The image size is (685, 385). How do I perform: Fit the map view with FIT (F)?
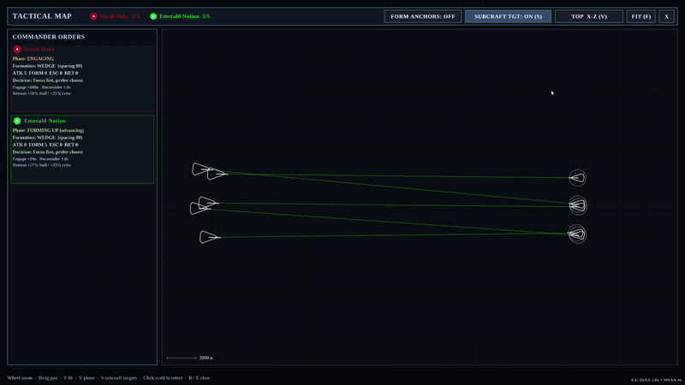tap(640, 16)
